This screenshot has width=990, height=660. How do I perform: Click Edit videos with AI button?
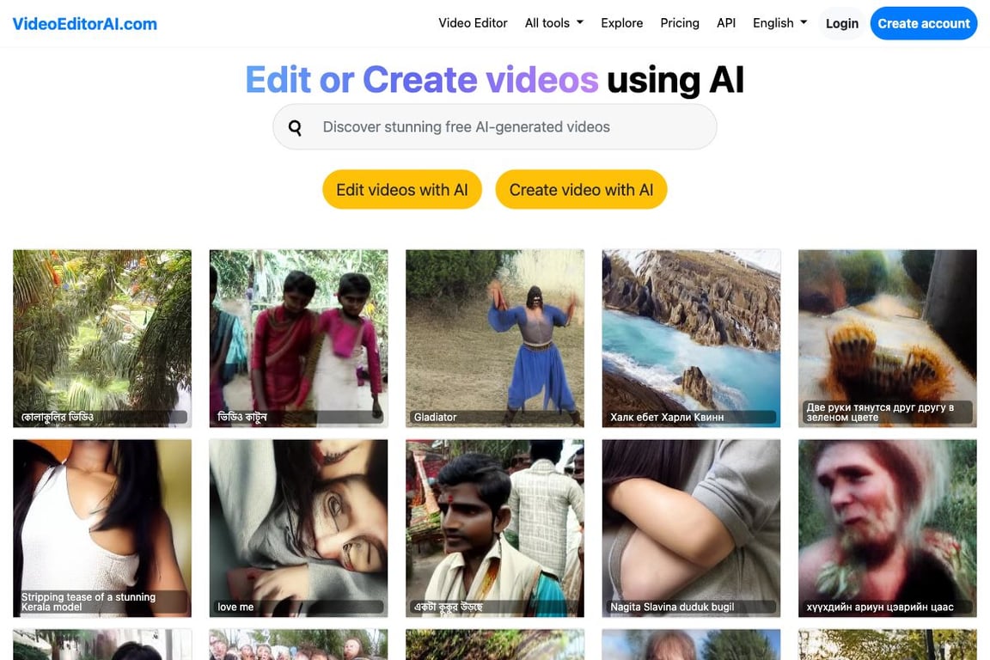(x=401, y=189)
